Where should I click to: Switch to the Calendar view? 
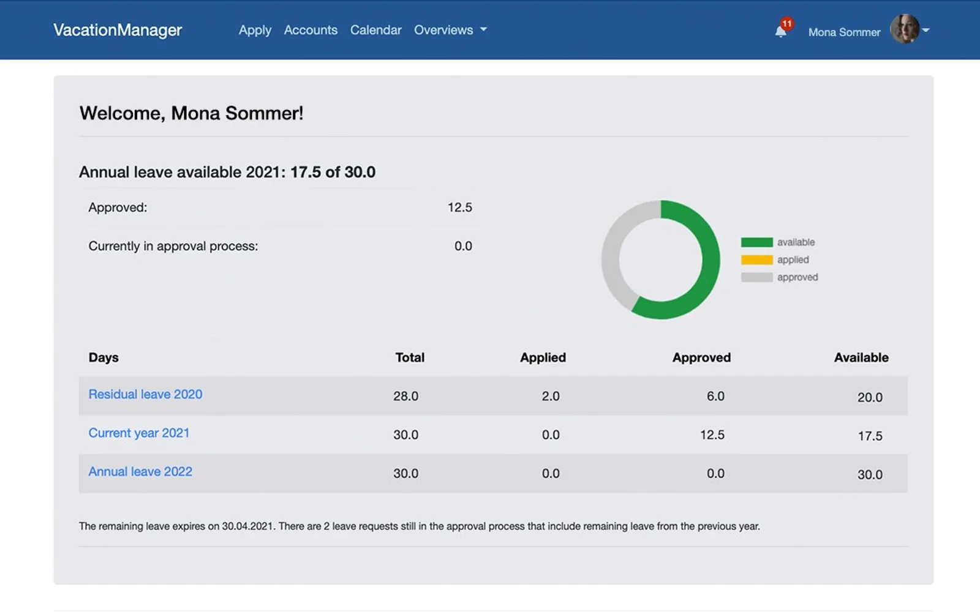point(375,30)
